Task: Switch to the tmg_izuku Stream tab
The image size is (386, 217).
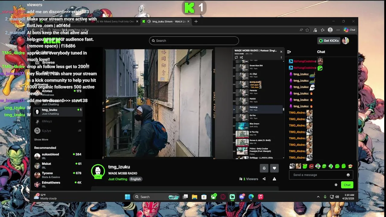Action: coord(166,21)
